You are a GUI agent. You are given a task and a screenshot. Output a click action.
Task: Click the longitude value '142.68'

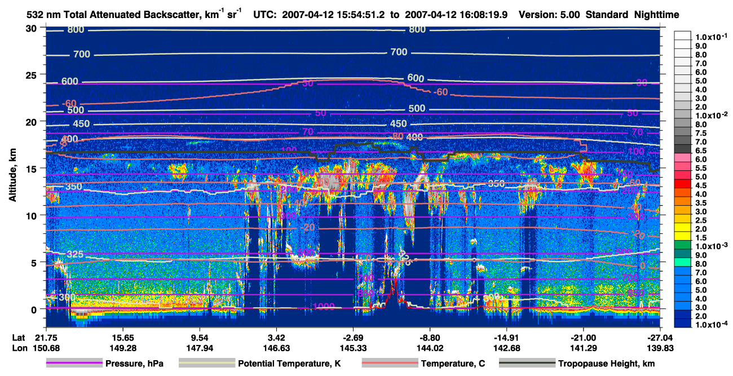506,348
